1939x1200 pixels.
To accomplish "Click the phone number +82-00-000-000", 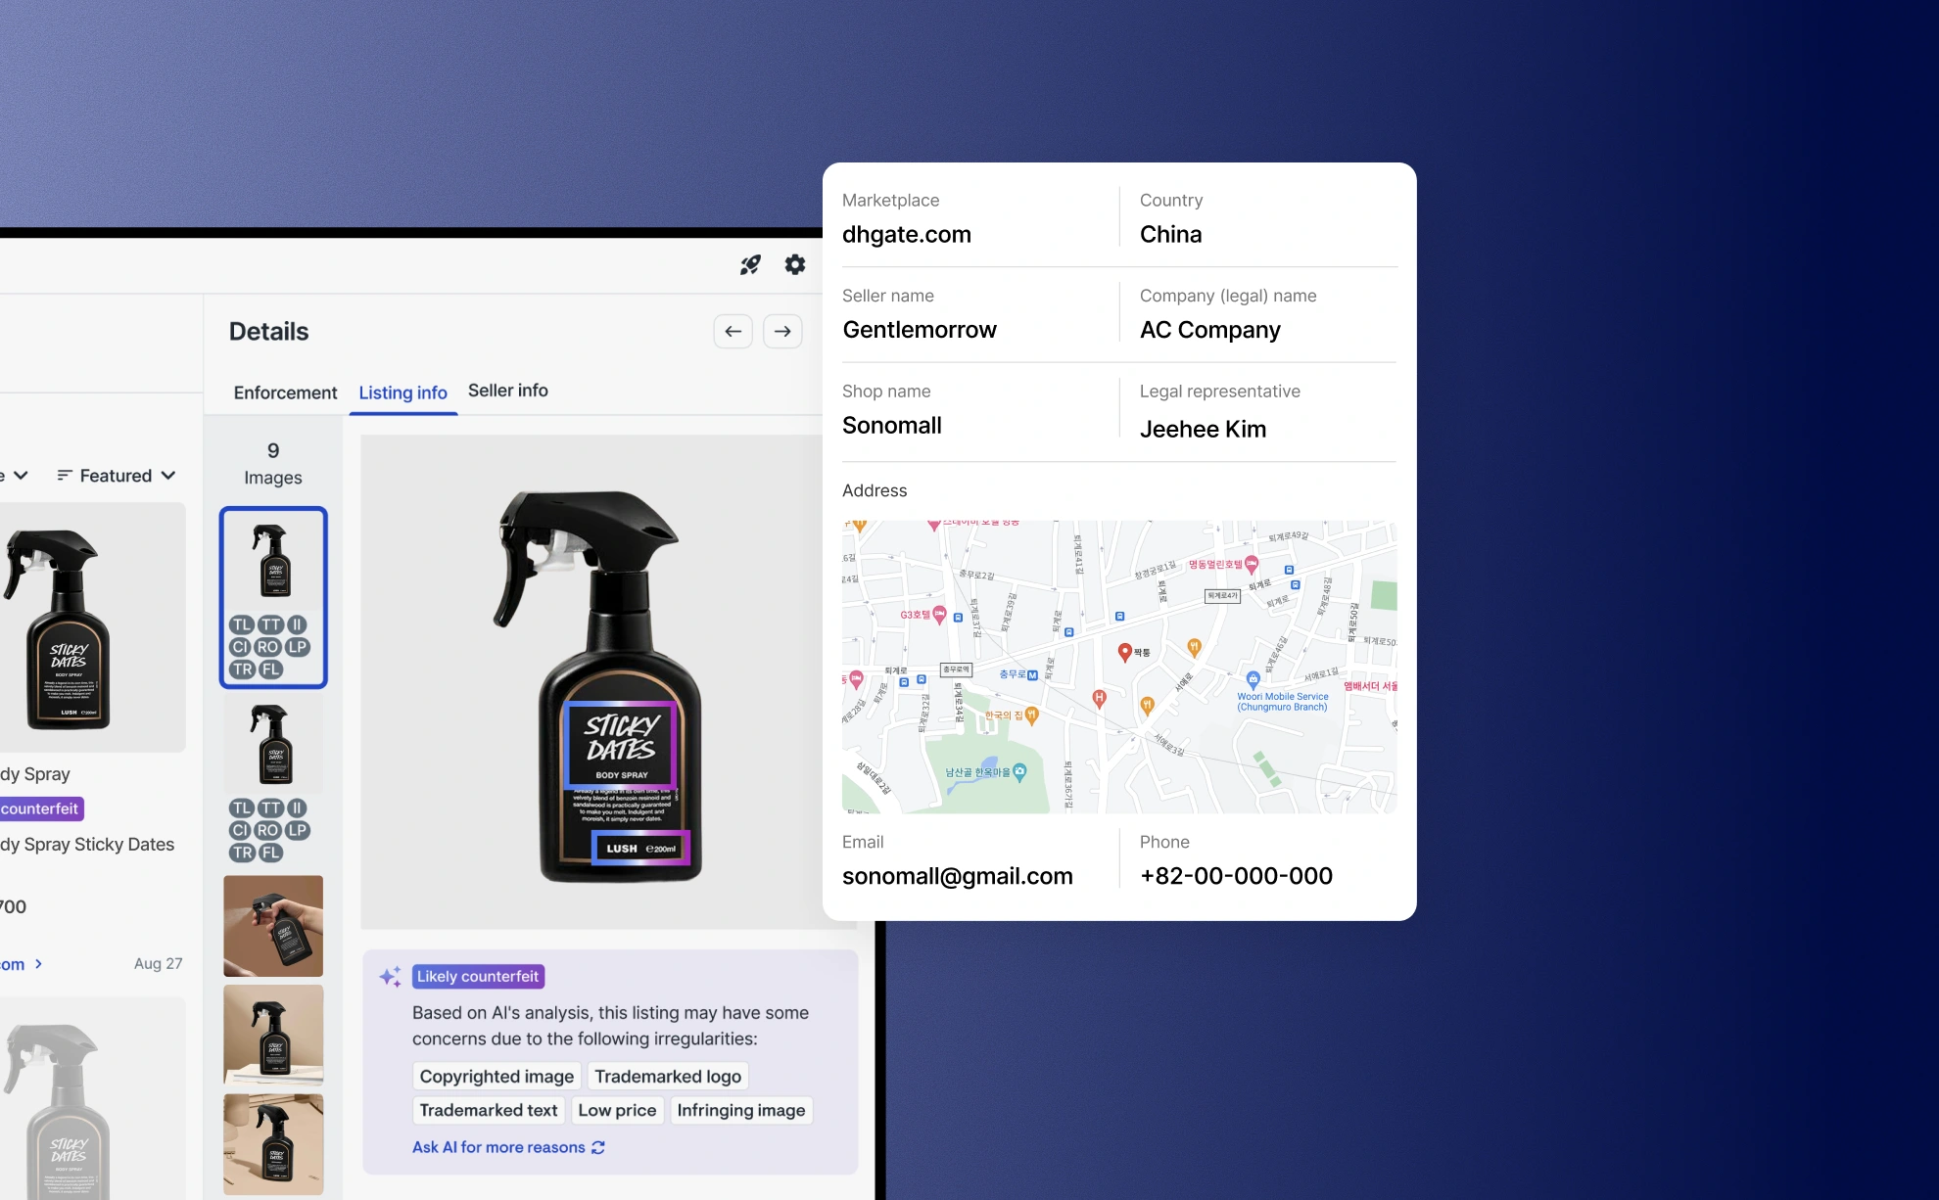I will pyautogui.click(x=1236, y=876).
